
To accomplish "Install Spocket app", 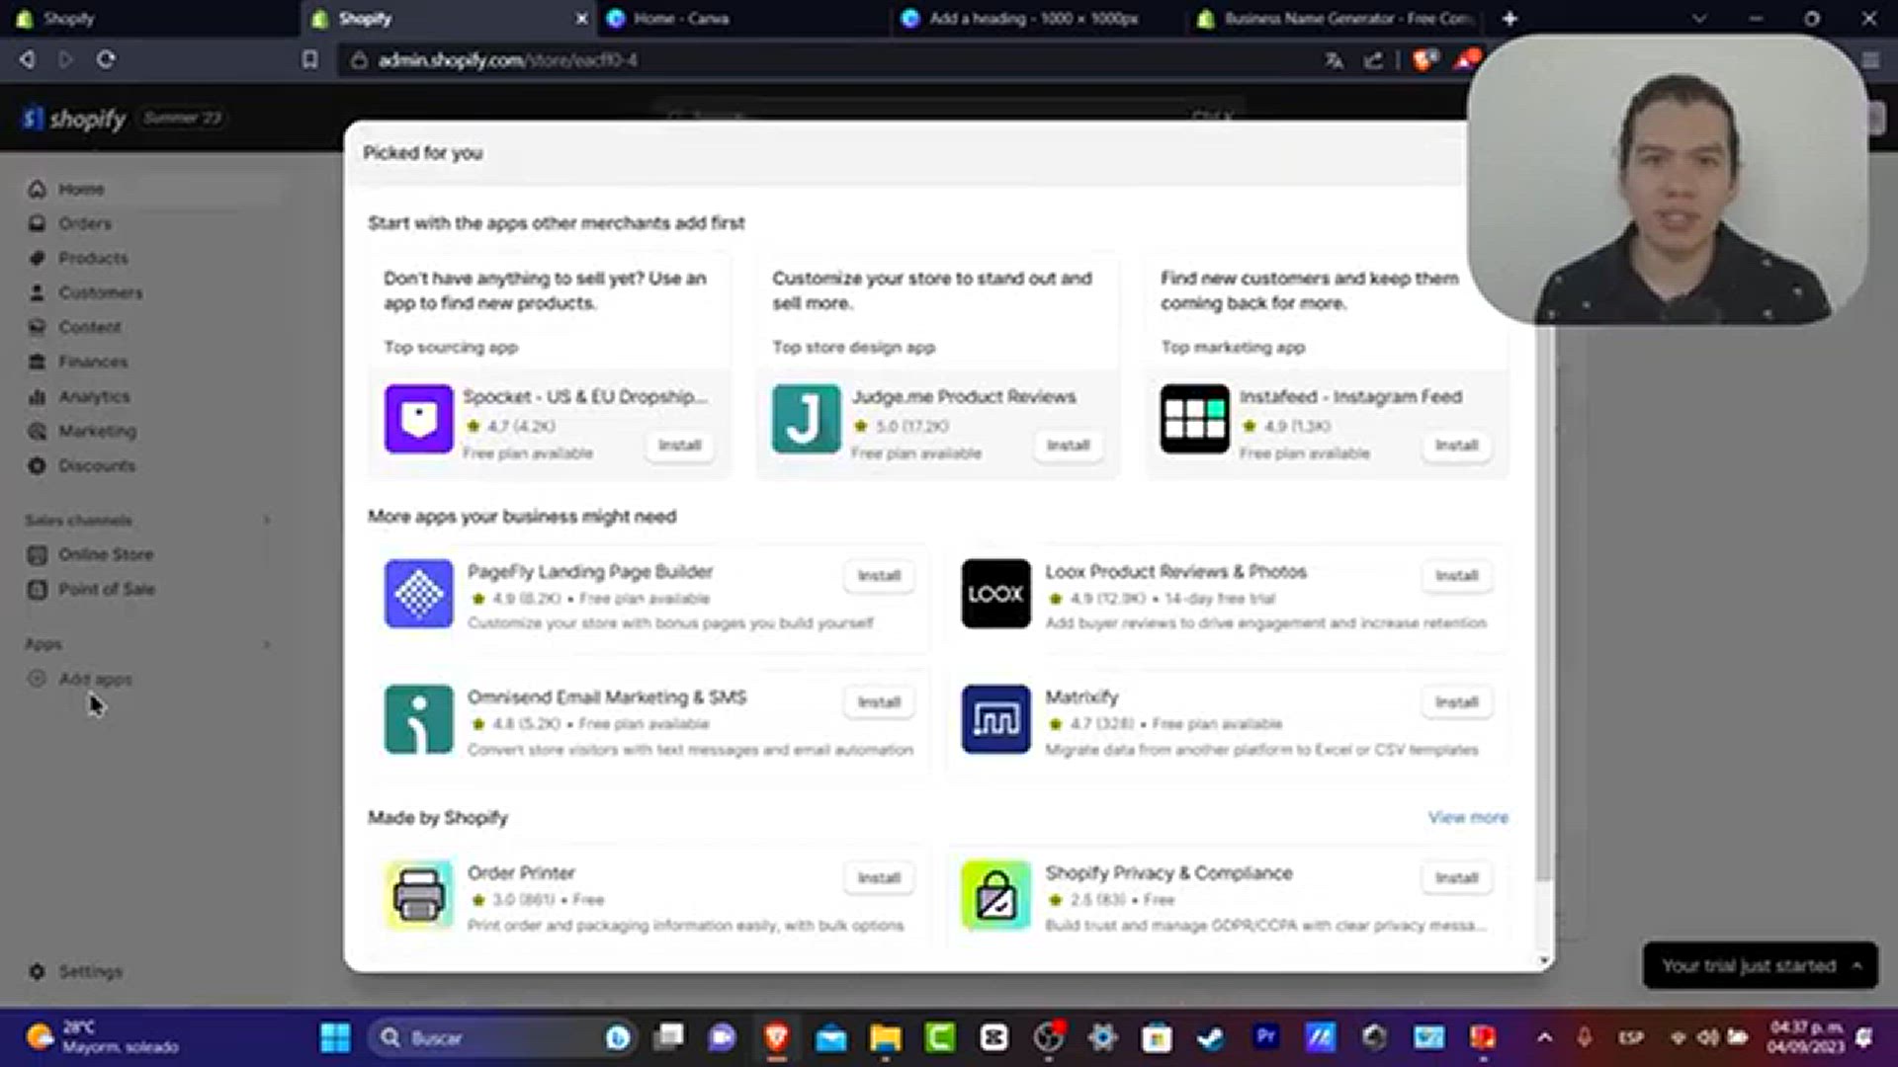I will [679, 446].
